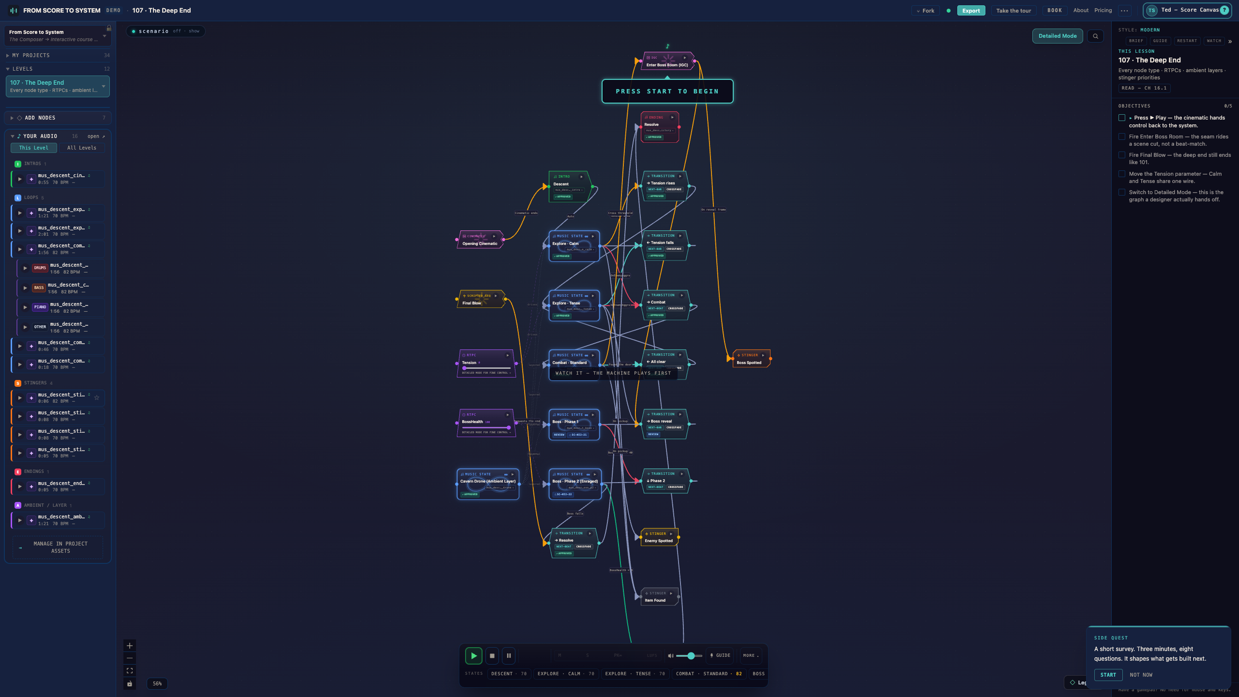Collapse the LEVELS section
The image size is (1239, 697).
(58, 69)
